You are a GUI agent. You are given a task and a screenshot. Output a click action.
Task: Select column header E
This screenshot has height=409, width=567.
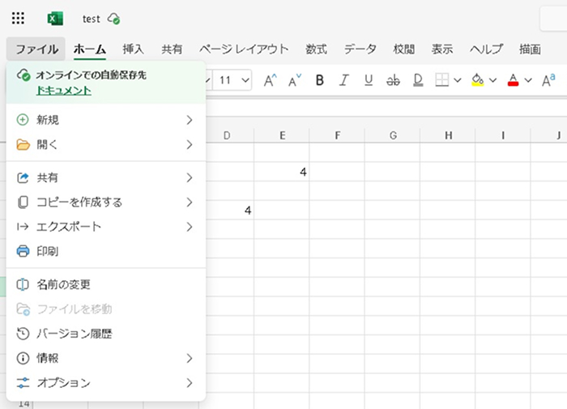[282, 135]
